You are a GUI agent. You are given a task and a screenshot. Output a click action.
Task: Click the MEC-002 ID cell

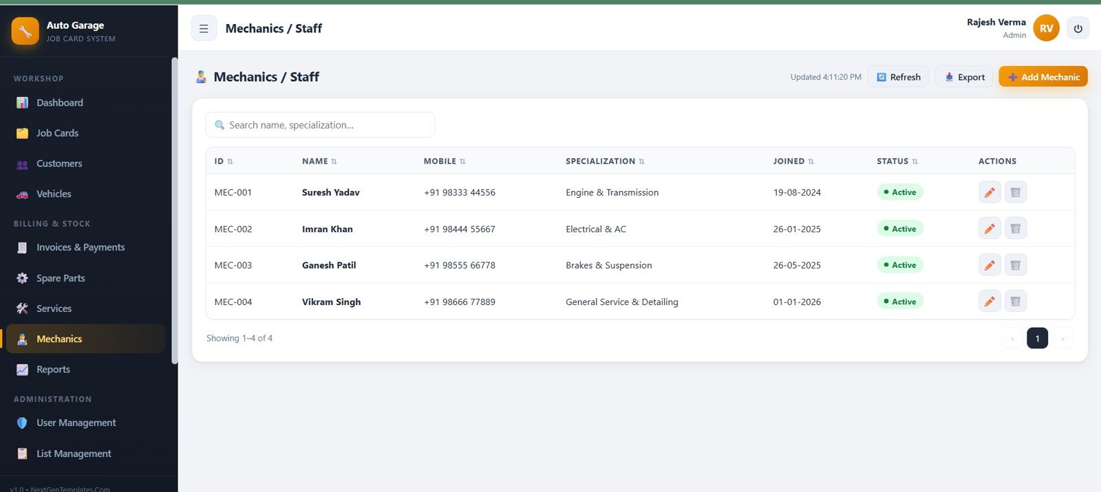(233, 229)
